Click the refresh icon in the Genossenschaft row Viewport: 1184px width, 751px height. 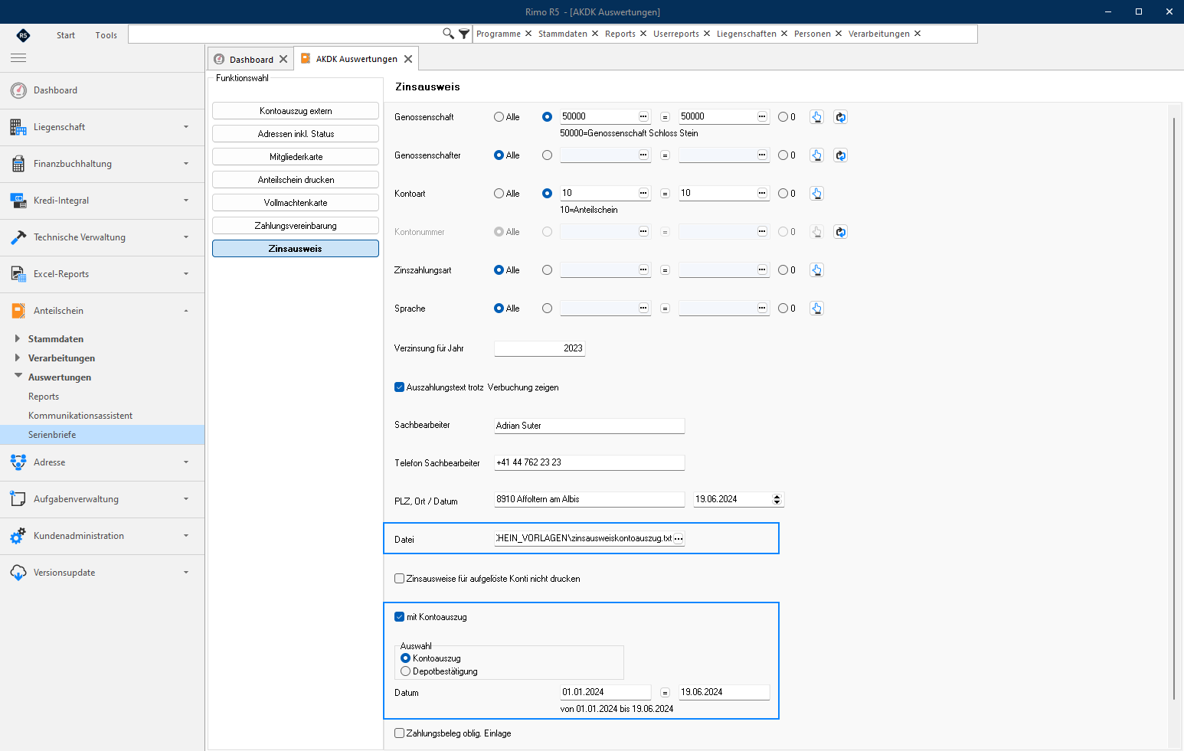[840, 117]
